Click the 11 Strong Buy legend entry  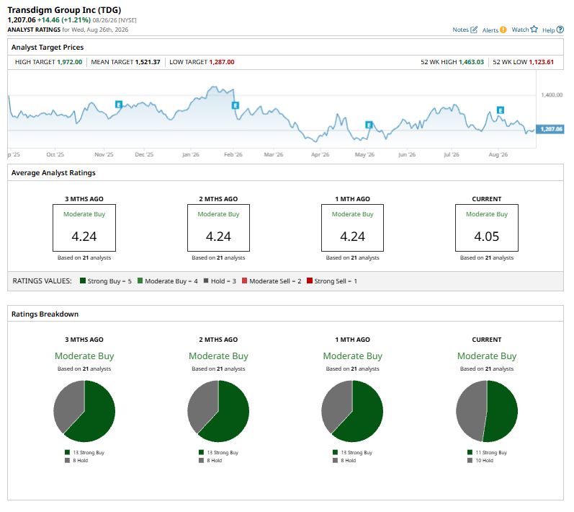pos(488,453)
